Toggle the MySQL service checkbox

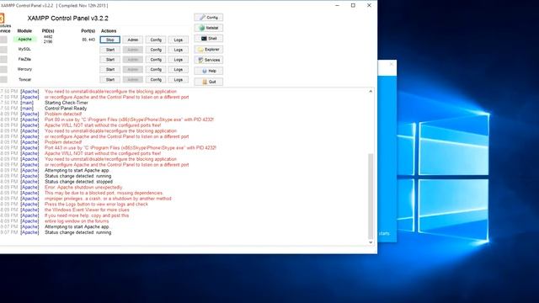[3, 50]
